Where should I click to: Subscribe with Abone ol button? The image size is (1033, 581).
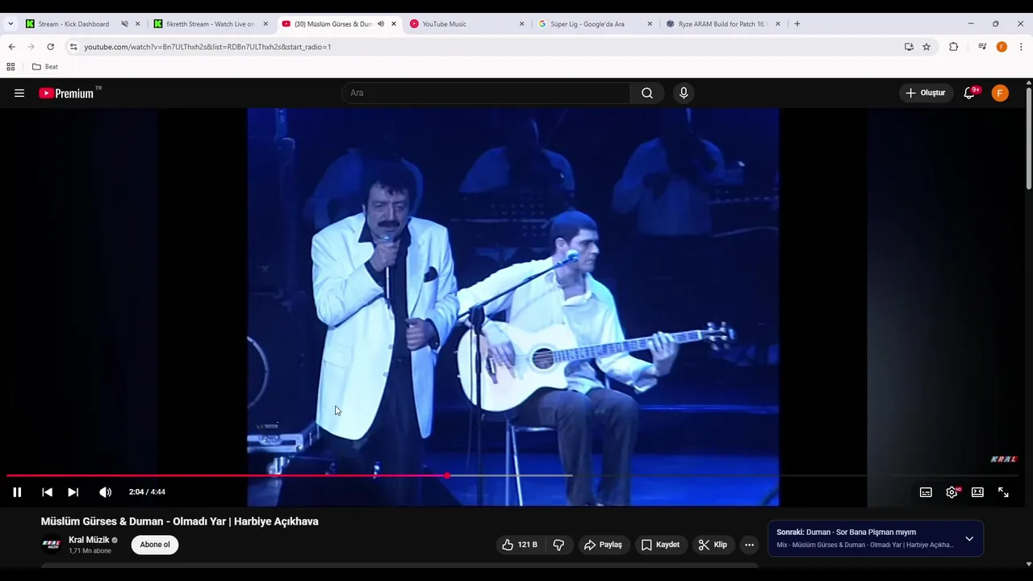[155, 545]
